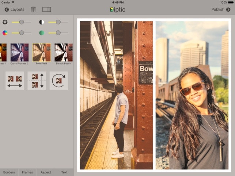Select the subway station photo
This screenshot has height=176, width=235.
point(116,95)
